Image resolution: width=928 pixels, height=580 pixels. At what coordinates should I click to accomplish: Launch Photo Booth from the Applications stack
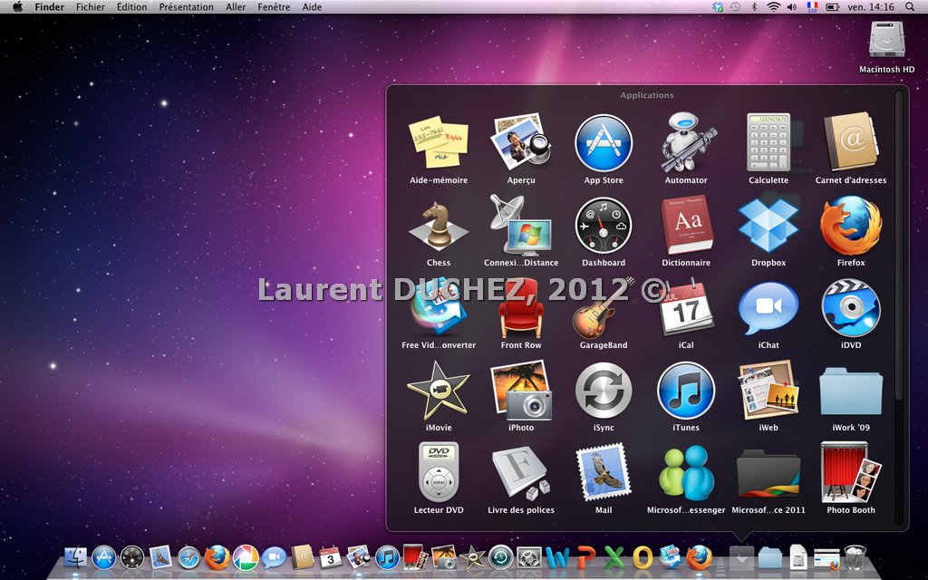pyautogui.click(x=851, y=473)
